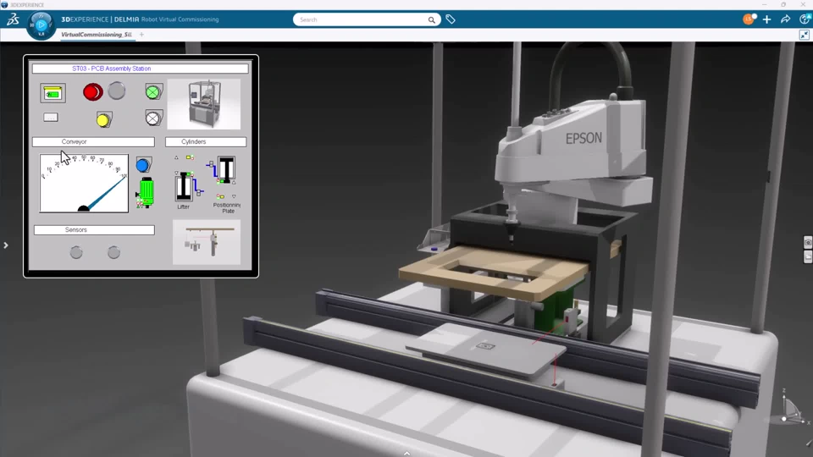This screenshot has width=813, height=457.
Task: Click the Sensors section label
Action: [x=94, y=230]
